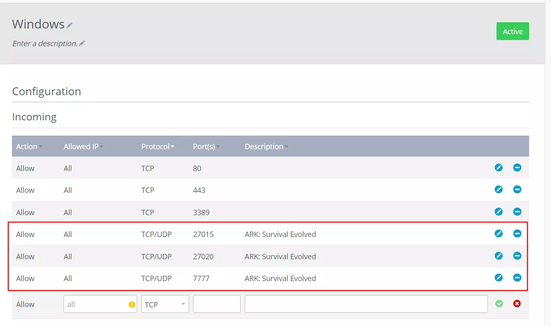Edit the port 80 rule
The width and height of the screenshot is (551, 326).
[499, 167]
